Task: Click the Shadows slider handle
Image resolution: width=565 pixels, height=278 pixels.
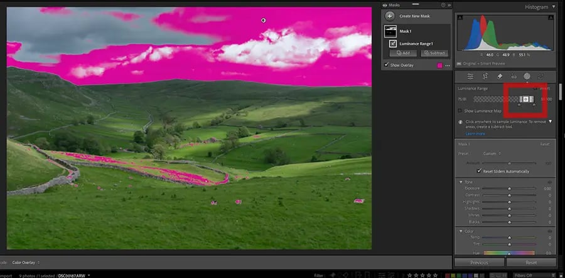Action: (509, 209)
